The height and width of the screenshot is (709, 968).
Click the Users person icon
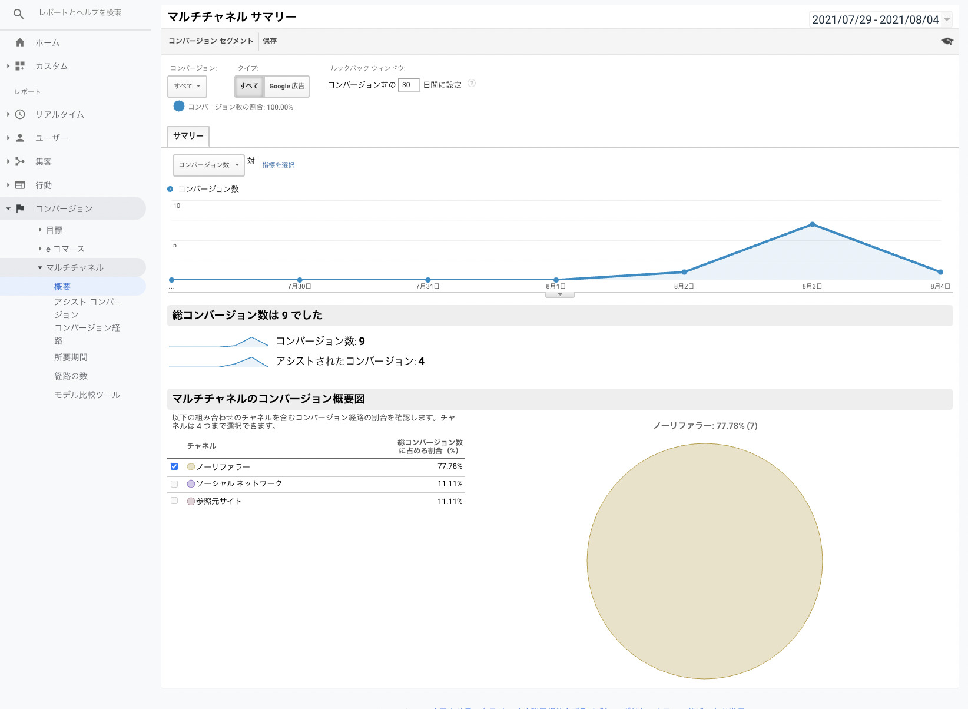20,138
